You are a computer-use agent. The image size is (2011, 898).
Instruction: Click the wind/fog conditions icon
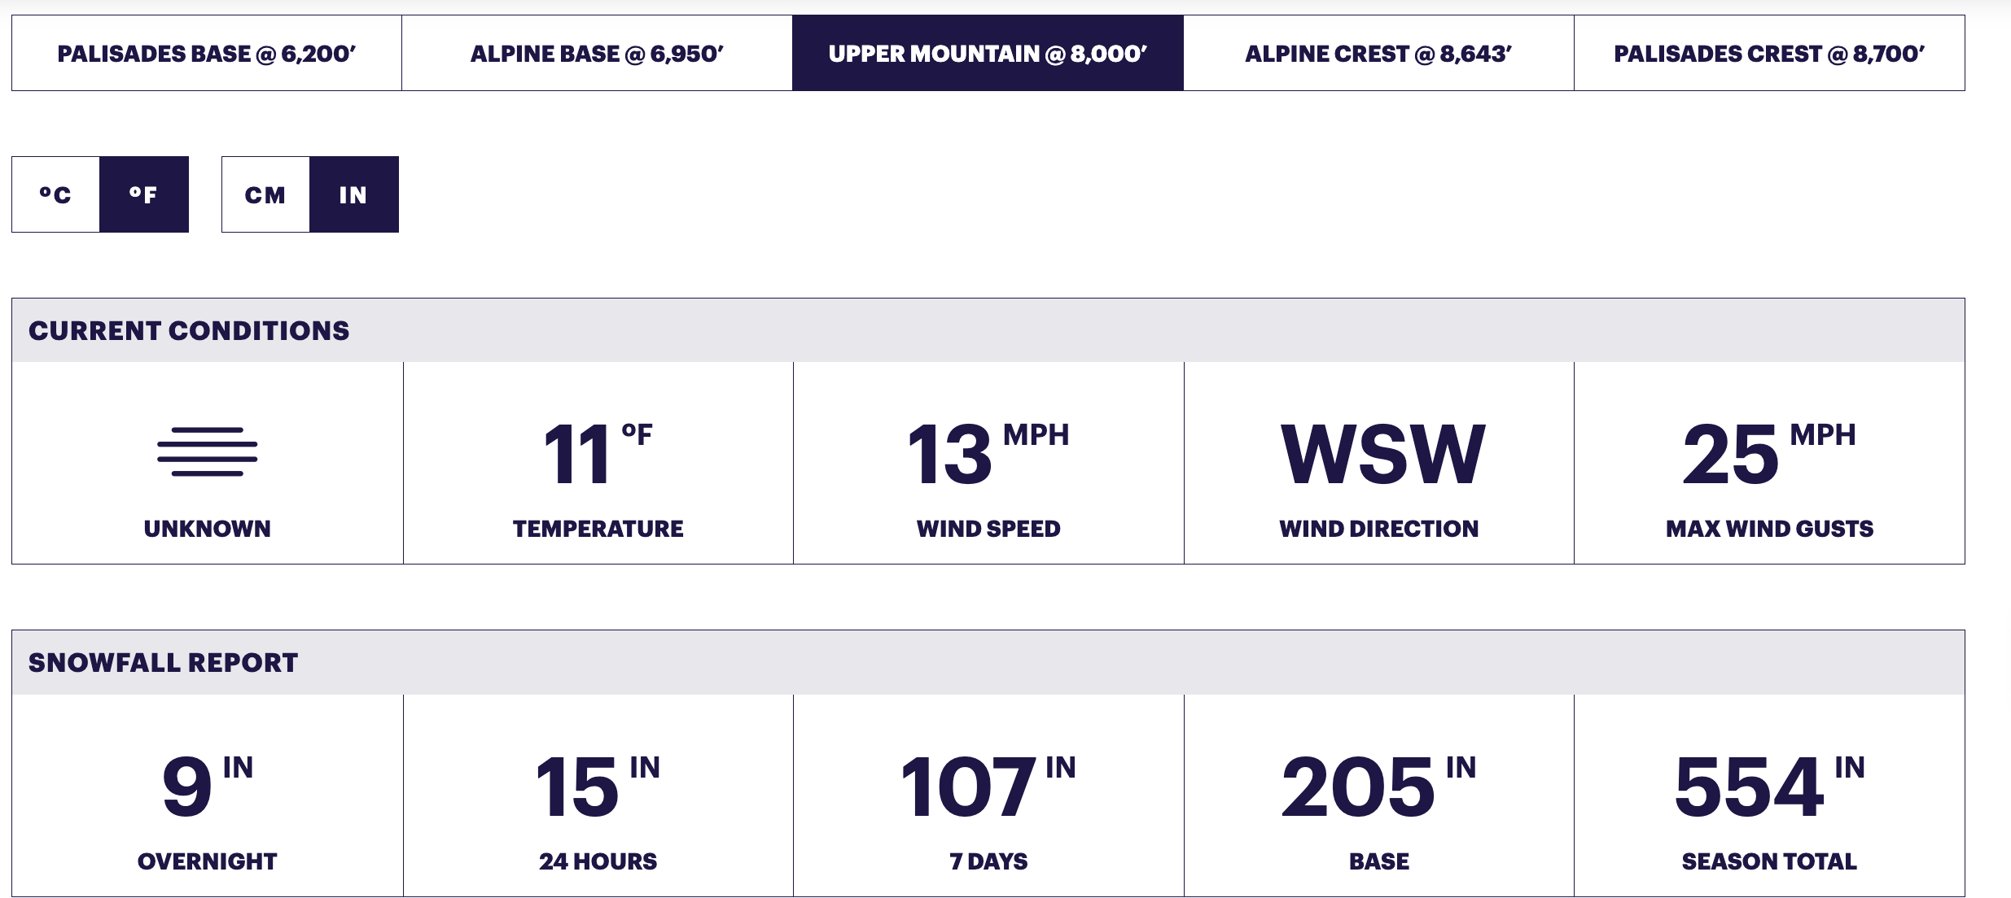coord(207,451)
